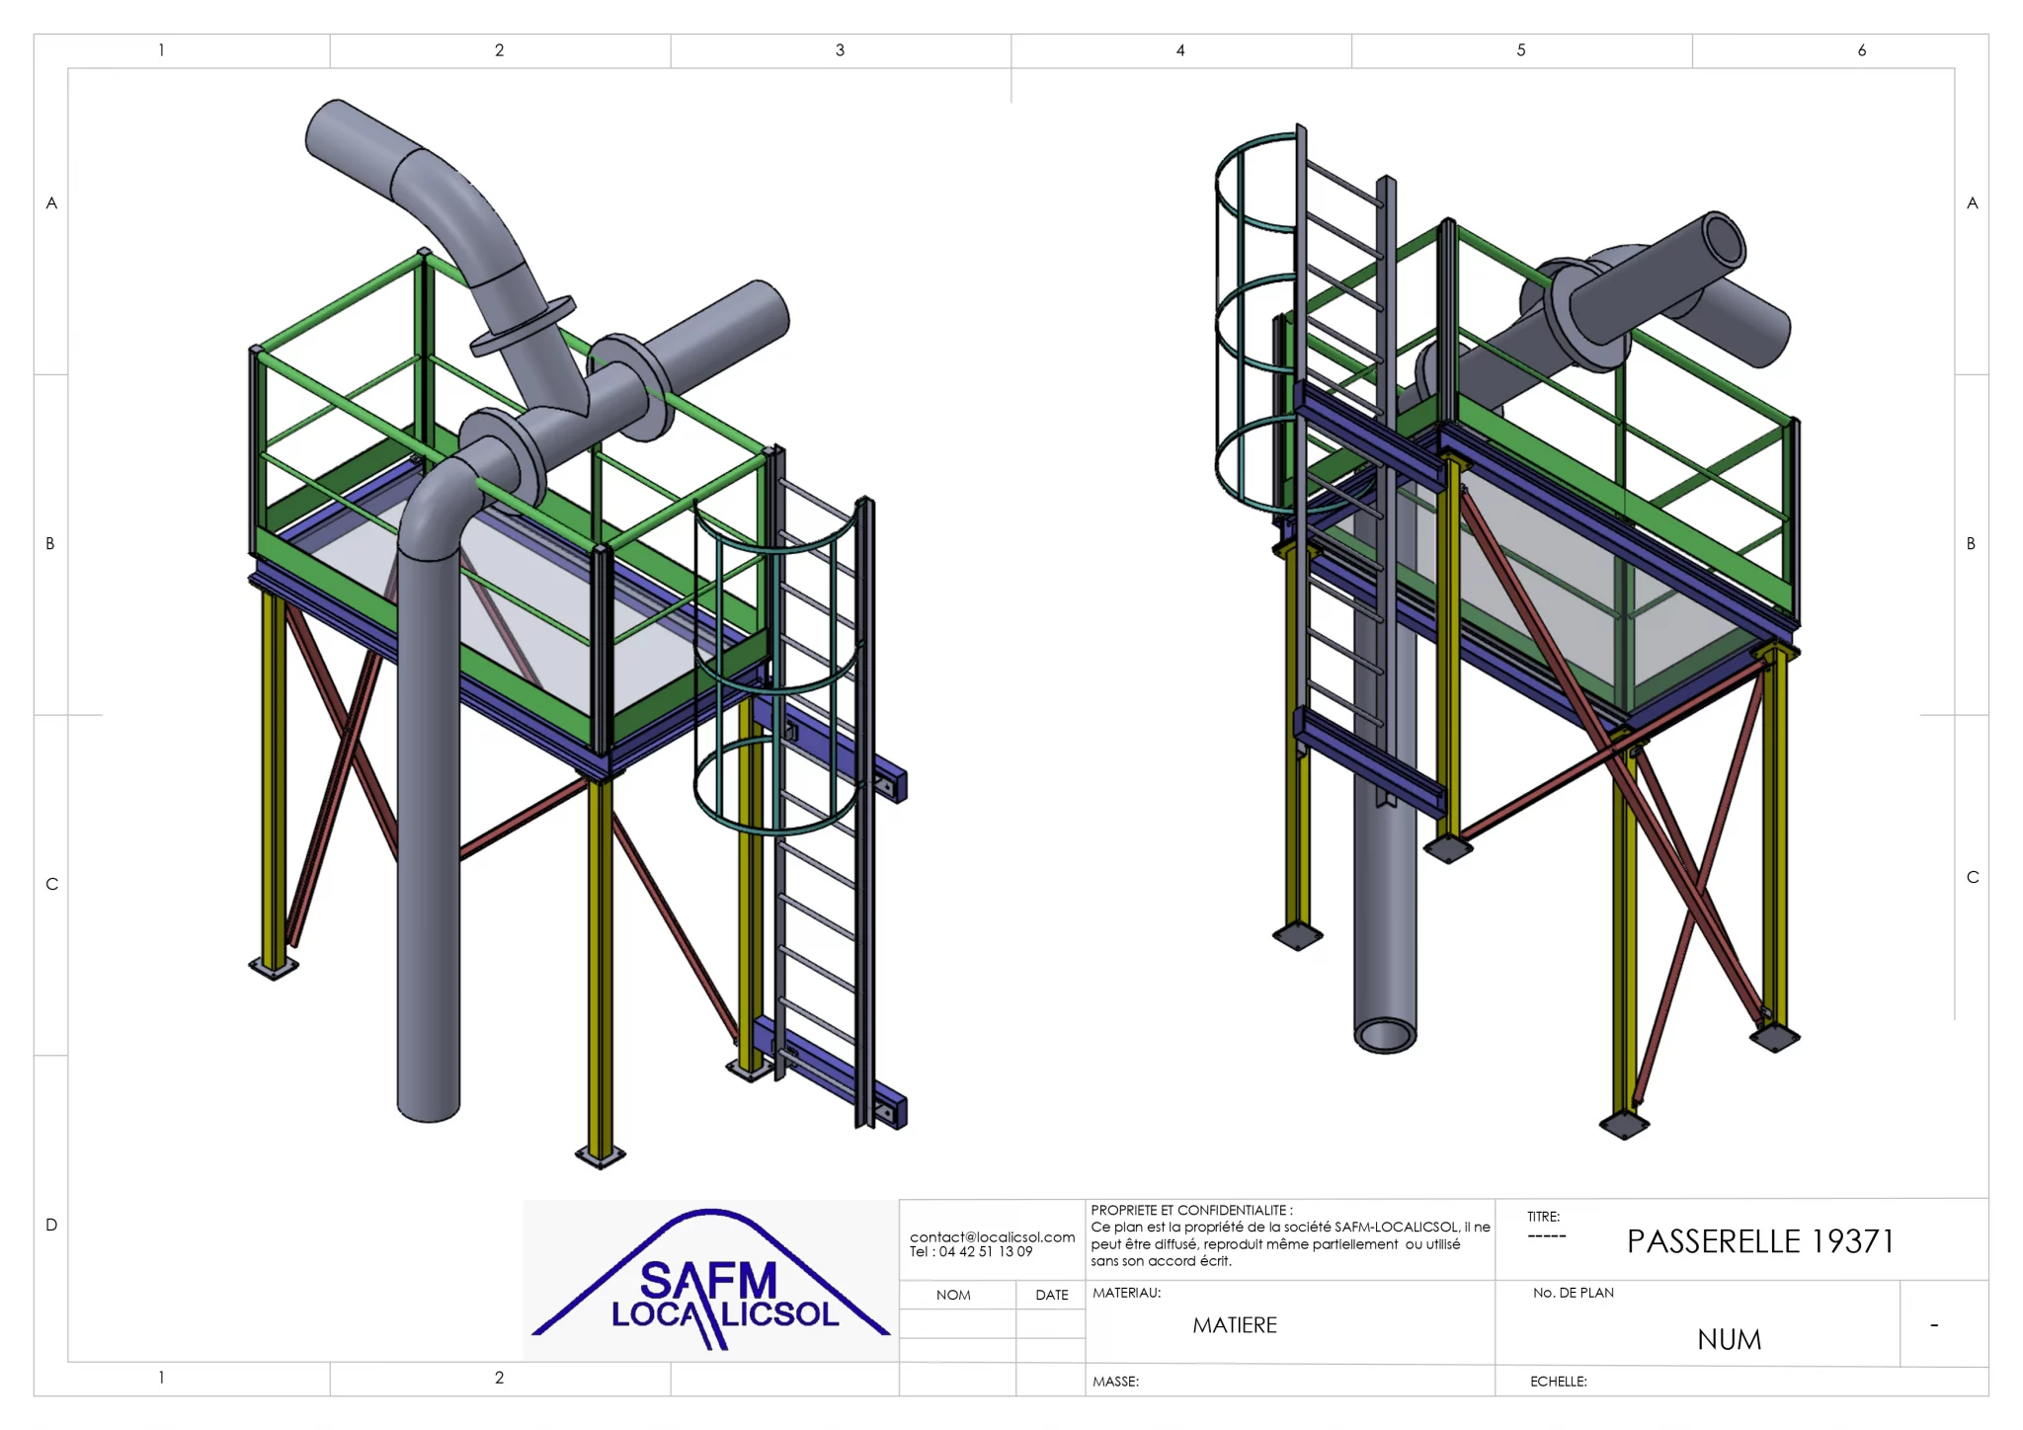Click the No. DE PLAN label
This screenshot has width=2023, height=1430.
click(x=1573, y=1293)
